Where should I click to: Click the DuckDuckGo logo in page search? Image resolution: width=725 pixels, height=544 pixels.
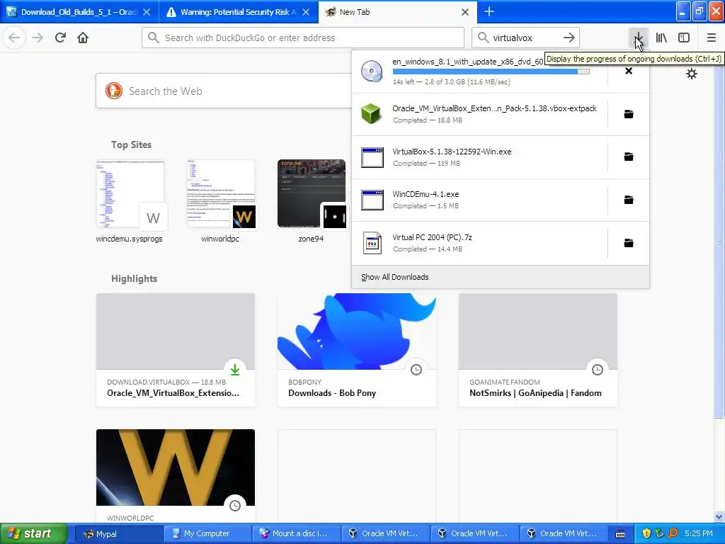pyautogui.click(x=114, y=91)
